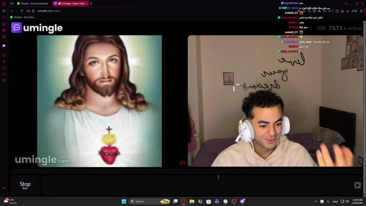Open snapshot tool in address bar

tap(309, 11)
